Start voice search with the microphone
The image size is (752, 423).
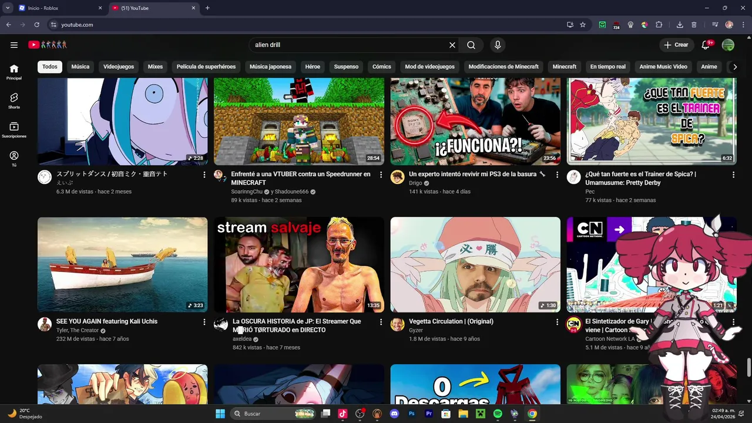(498, 45)
